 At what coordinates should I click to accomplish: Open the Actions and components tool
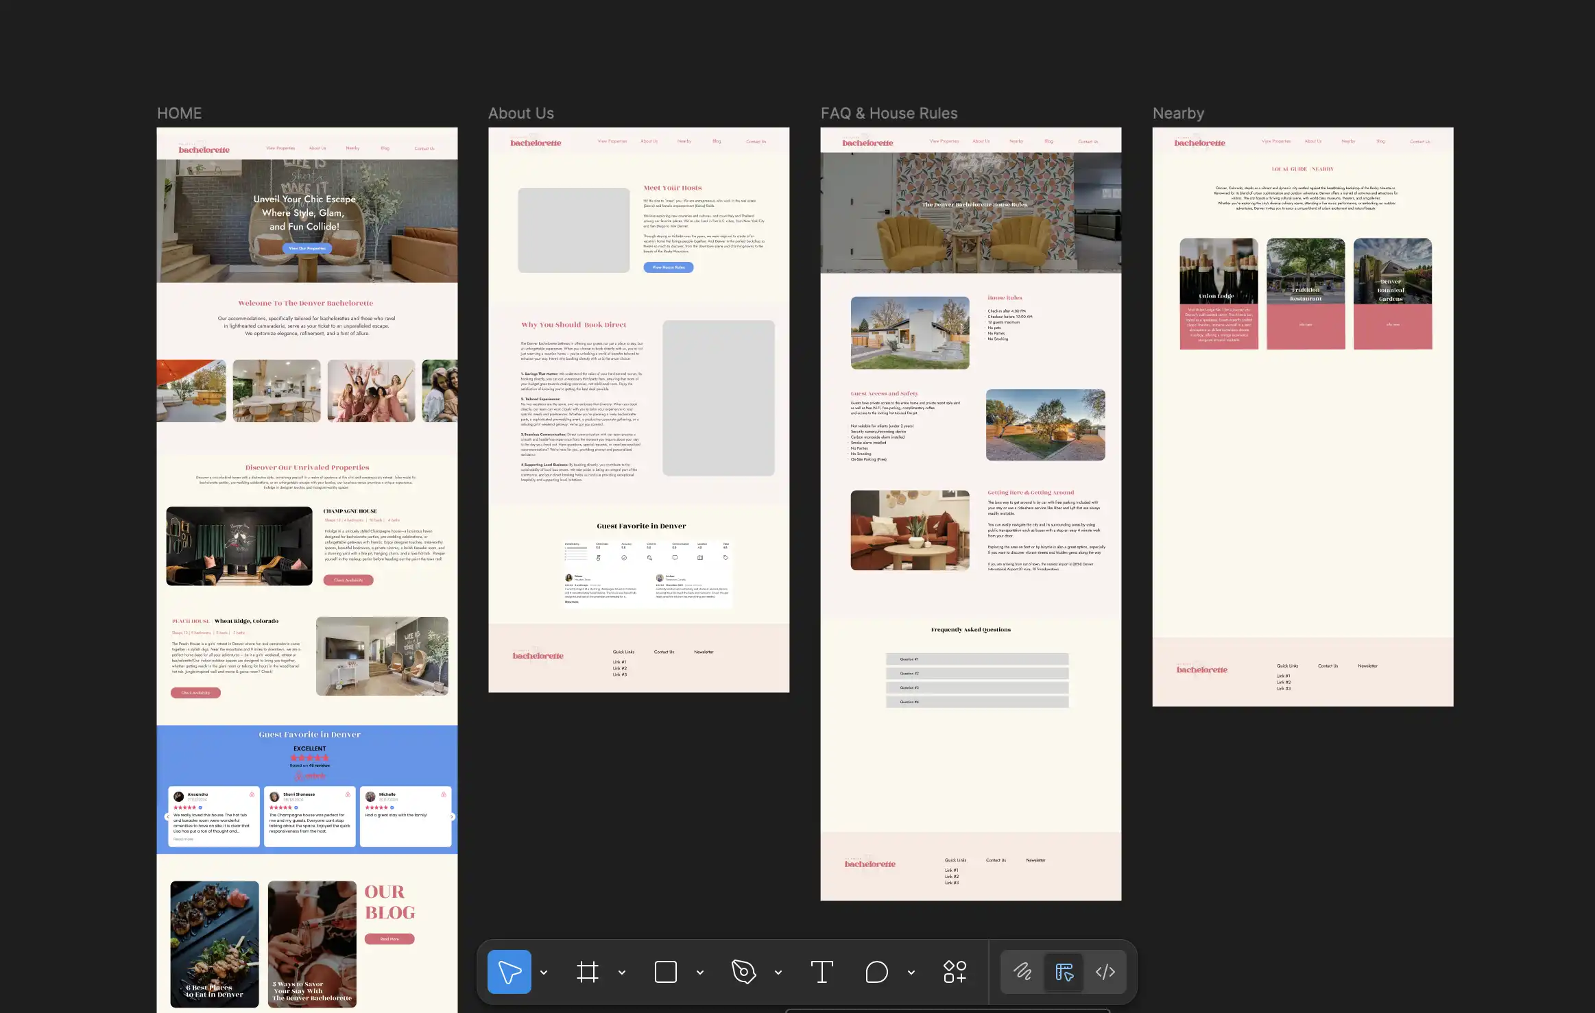pos(955,972)
